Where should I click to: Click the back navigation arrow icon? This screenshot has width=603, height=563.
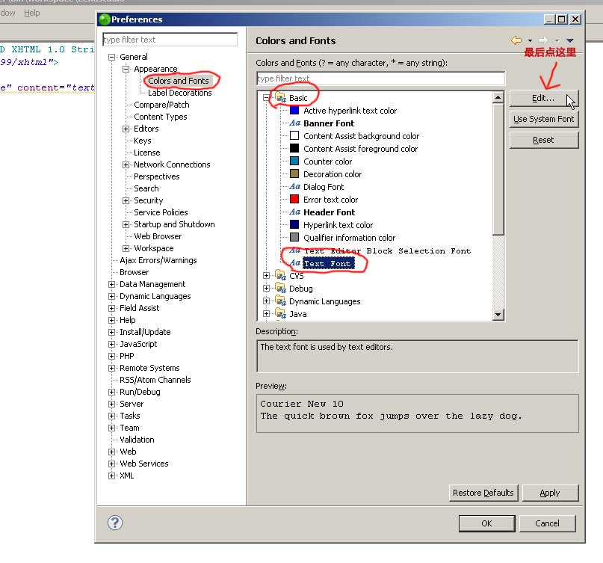[516, 40]
